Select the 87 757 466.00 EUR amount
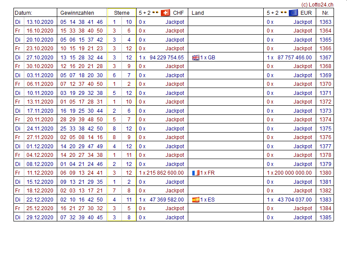Viewport: 347px width, 260px height. (x=295, y=58)
